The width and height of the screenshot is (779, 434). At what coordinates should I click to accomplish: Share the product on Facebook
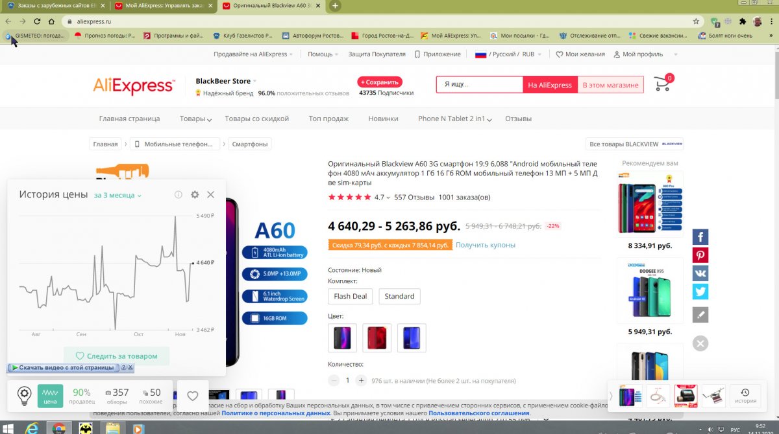click(700, 237)
